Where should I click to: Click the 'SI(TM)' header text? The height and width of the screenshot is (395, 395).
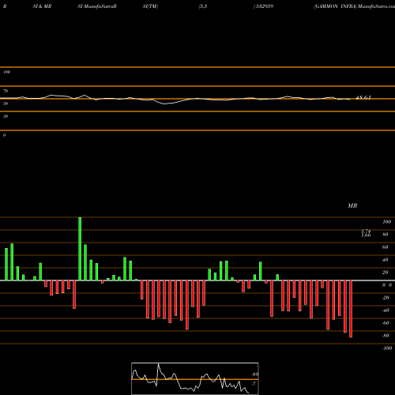[x=150, y=6]
